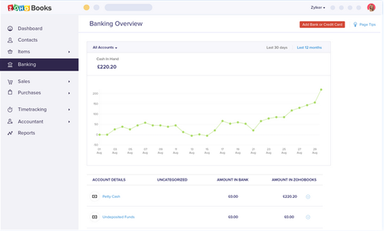Open the Petty Cash row options arrow
Viewport: 384px width, 231px height.
[x=308, y=197]
